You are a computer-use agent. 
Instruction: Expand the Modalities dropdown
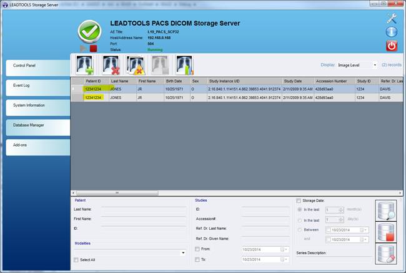tap(183, 253)
